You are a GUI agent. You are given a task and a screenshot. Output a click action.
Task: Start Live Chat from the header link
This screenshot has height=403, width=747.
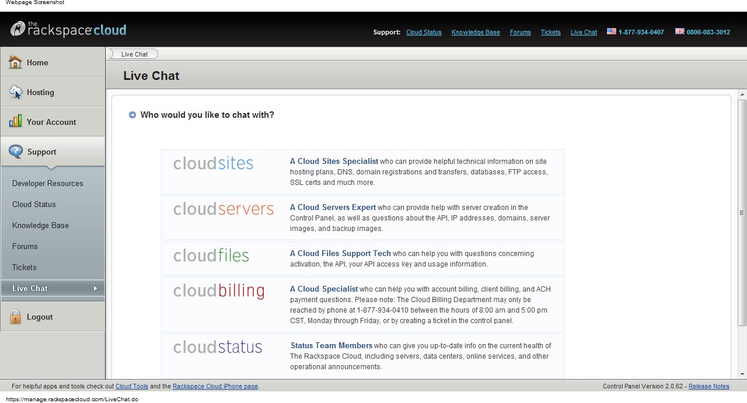point(584,32)
